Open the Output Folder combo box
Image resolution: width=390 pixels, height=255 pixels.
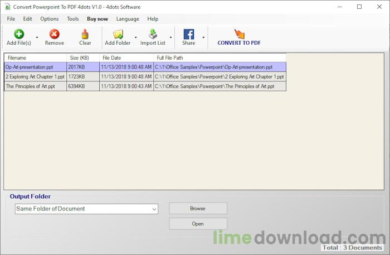86,209
